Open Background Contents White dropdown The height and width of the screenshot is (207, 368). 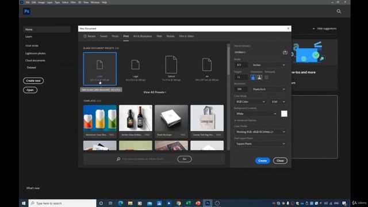pos(256,114)
